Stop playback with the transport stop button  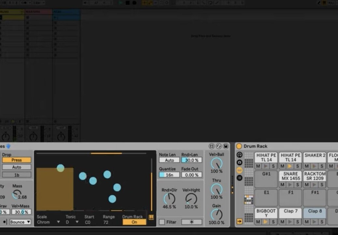click(128, 3)
